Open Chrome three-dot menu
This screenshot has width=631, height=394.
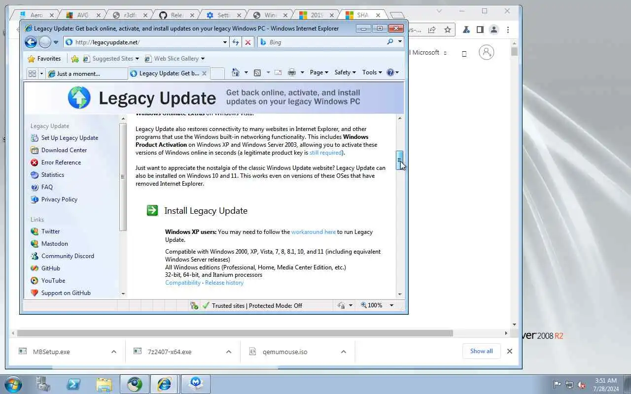508,30
